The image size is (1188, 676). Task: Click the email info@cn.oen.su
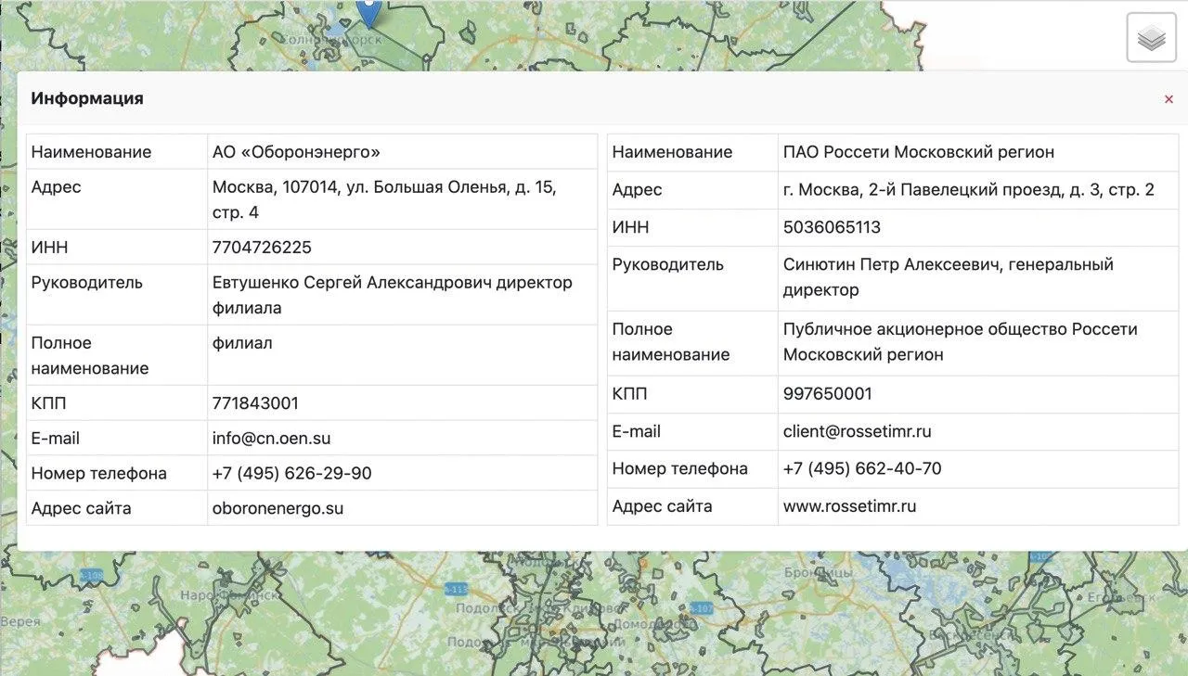coord(271,439)
